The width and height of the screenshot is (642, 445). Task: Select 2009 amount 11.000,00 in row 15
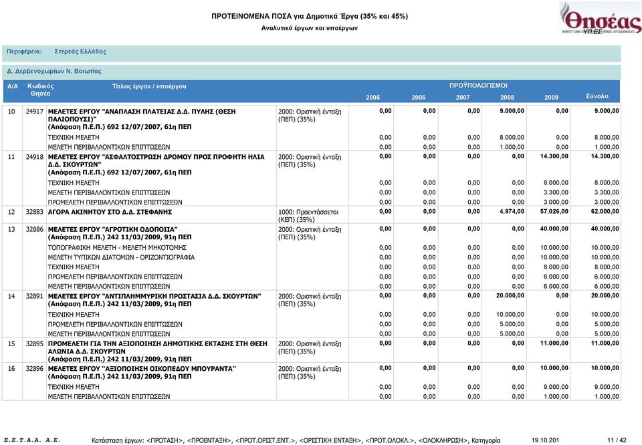tap(554, 343)
